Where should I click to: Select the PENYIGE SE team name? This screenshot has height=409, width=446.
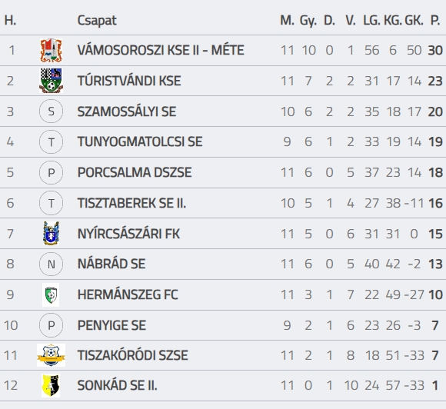[111, 325]
